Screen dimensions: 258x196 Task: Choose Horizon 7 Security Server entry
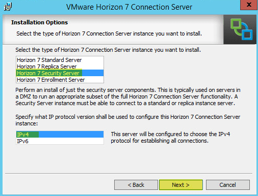[x=60, y=73]
